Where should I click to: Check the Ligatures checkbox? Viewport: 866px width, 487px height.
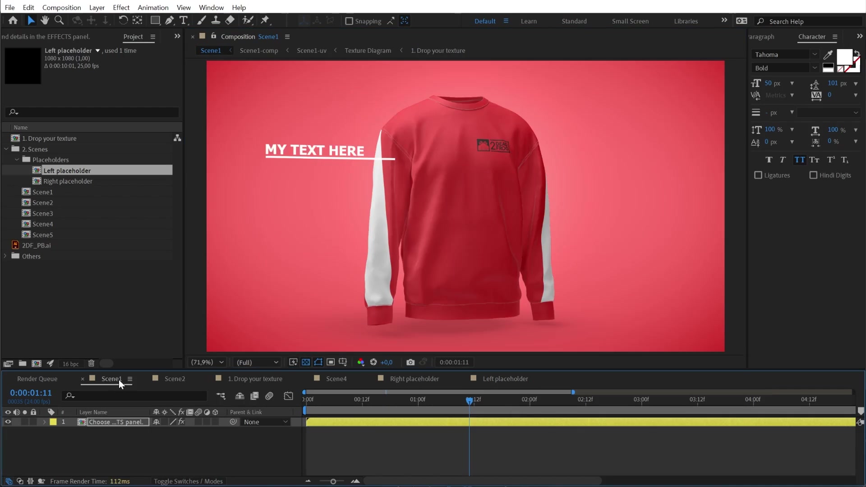tap(758, 175)
